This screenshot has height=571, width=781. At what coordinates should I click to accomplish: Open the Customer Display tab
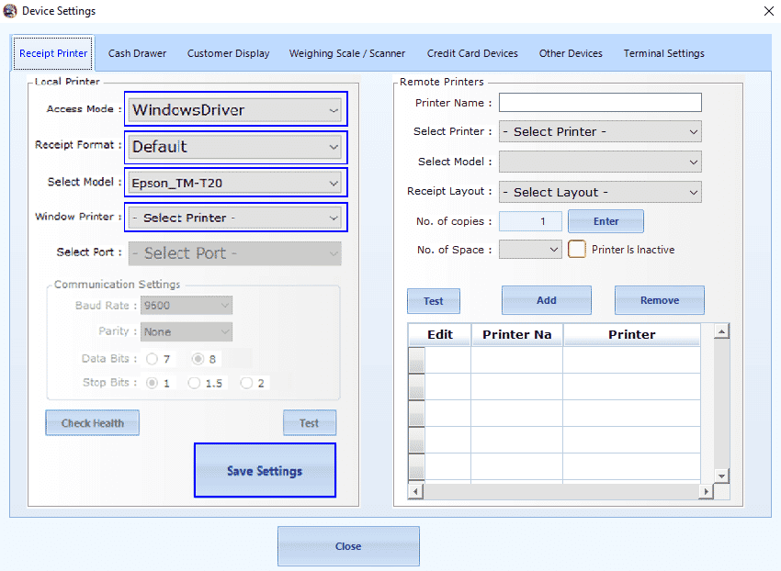click(228, 53)
